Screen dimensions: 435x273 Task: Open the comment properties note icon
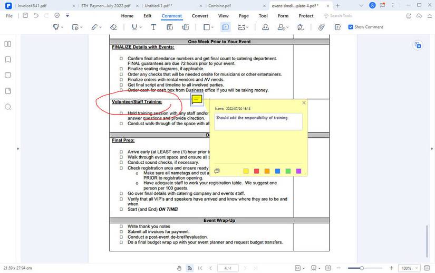pyautogui.click(x=337, y=27)
